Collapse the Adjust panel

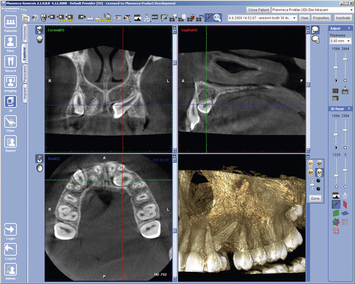[x=349, y=28]
